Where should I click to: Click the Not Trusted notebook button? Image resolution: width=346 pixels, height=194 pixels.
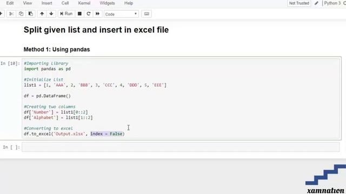click(299, 3)
